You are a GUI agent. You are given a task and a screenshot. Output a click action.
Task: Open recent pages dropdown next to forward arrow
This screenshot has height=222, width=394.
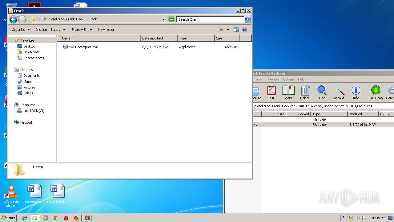pyautogui.click(x=28, y=20)
